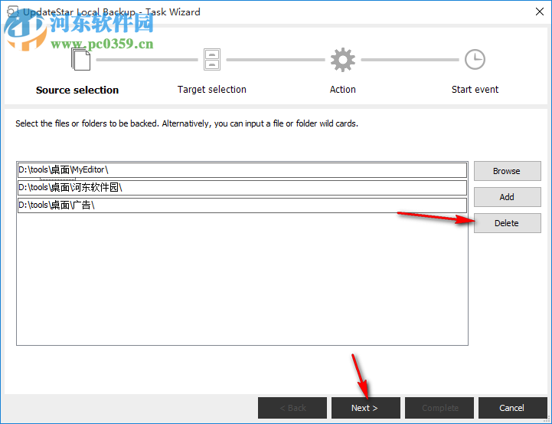The width and height of the screenshot is (552, 424).
Task: Cancel the Task Wizard
Action: coord(513,408)
